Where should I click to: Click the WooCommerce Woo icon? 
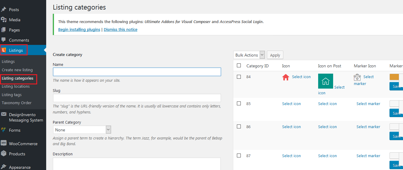click(4, 143)
